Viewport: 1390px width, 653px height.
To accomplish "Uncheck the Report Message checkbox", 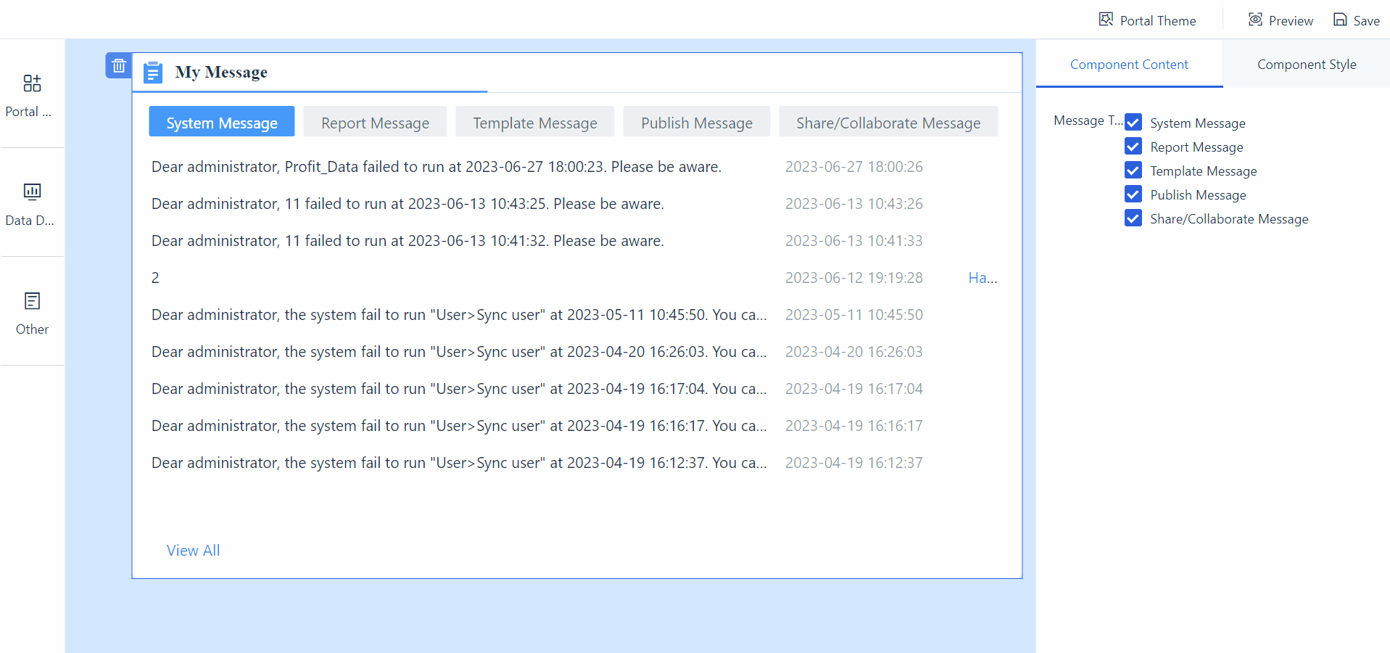I will [1133, 147].
